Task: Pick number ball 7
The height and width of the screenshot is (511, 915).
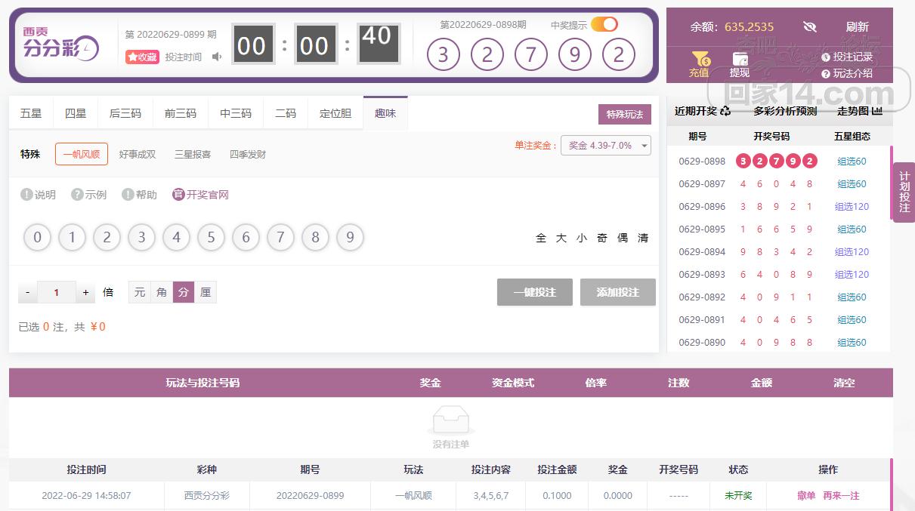Action: point(280,238)
